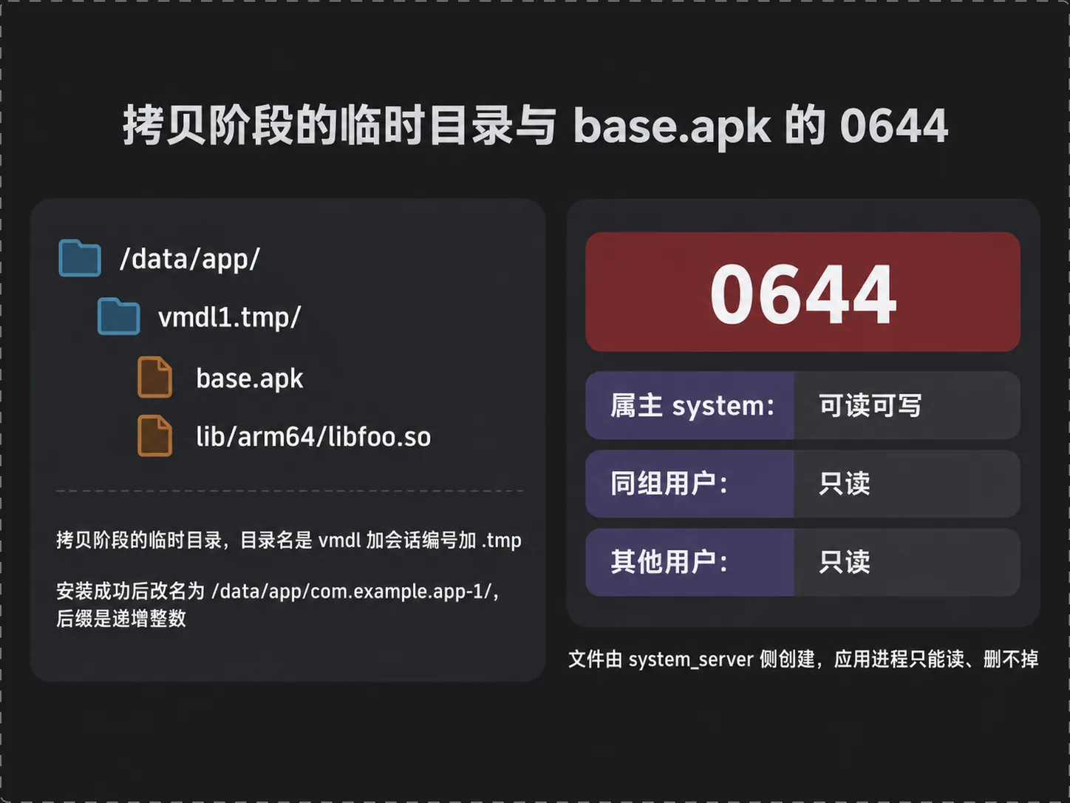Click the title text "拷贝阶段的临时目录与 base.apk 的 0644"

click(535, 125)
